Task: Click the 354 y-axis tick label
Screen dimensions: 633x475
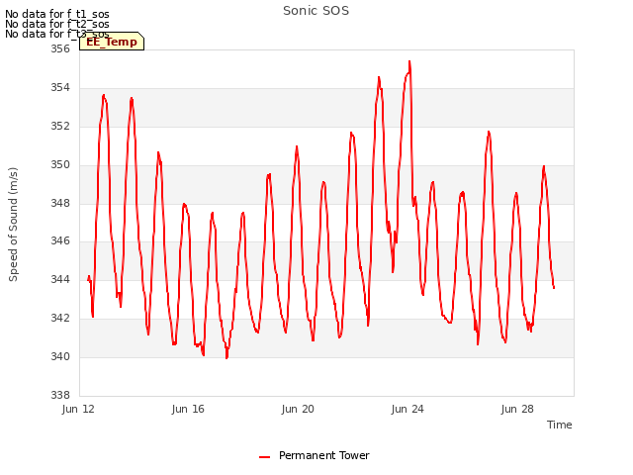Action: click(x=60, y=88)
